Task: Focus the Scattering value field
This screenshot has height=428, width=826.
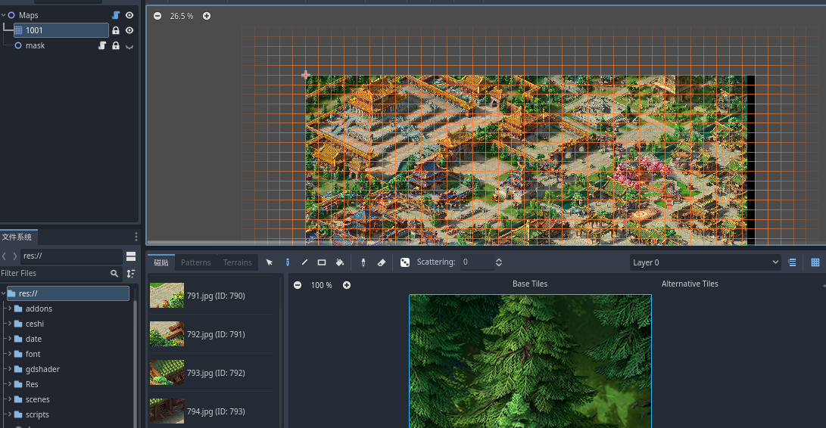Action: click(477, 262)
